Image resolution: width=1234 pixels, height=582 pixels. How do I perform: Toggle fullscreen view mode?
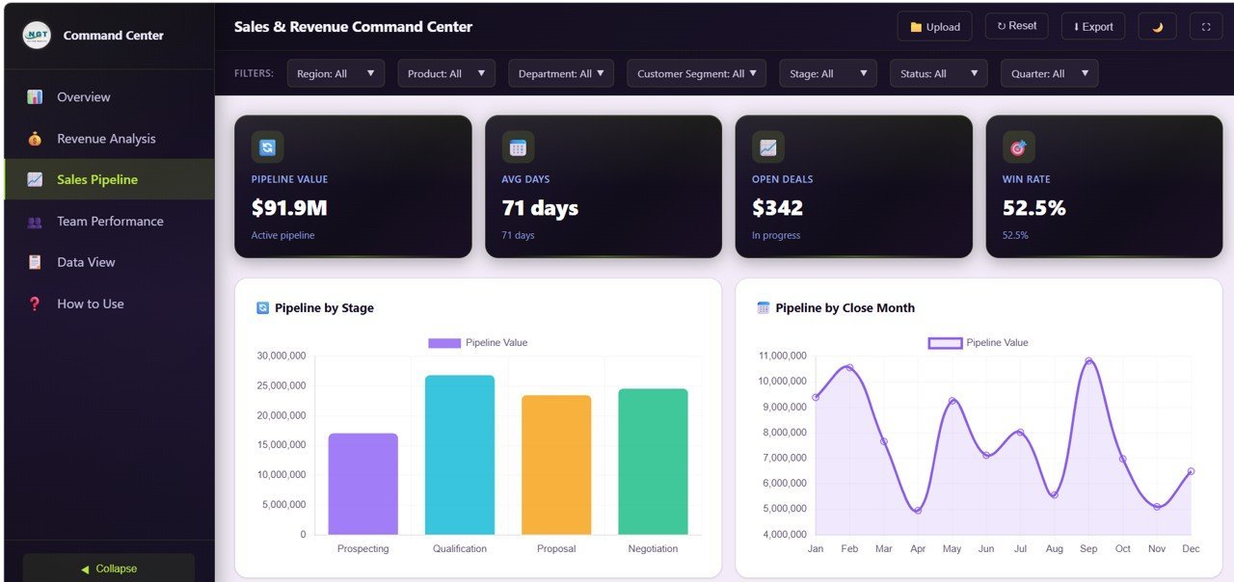[x=1206, y=26]
